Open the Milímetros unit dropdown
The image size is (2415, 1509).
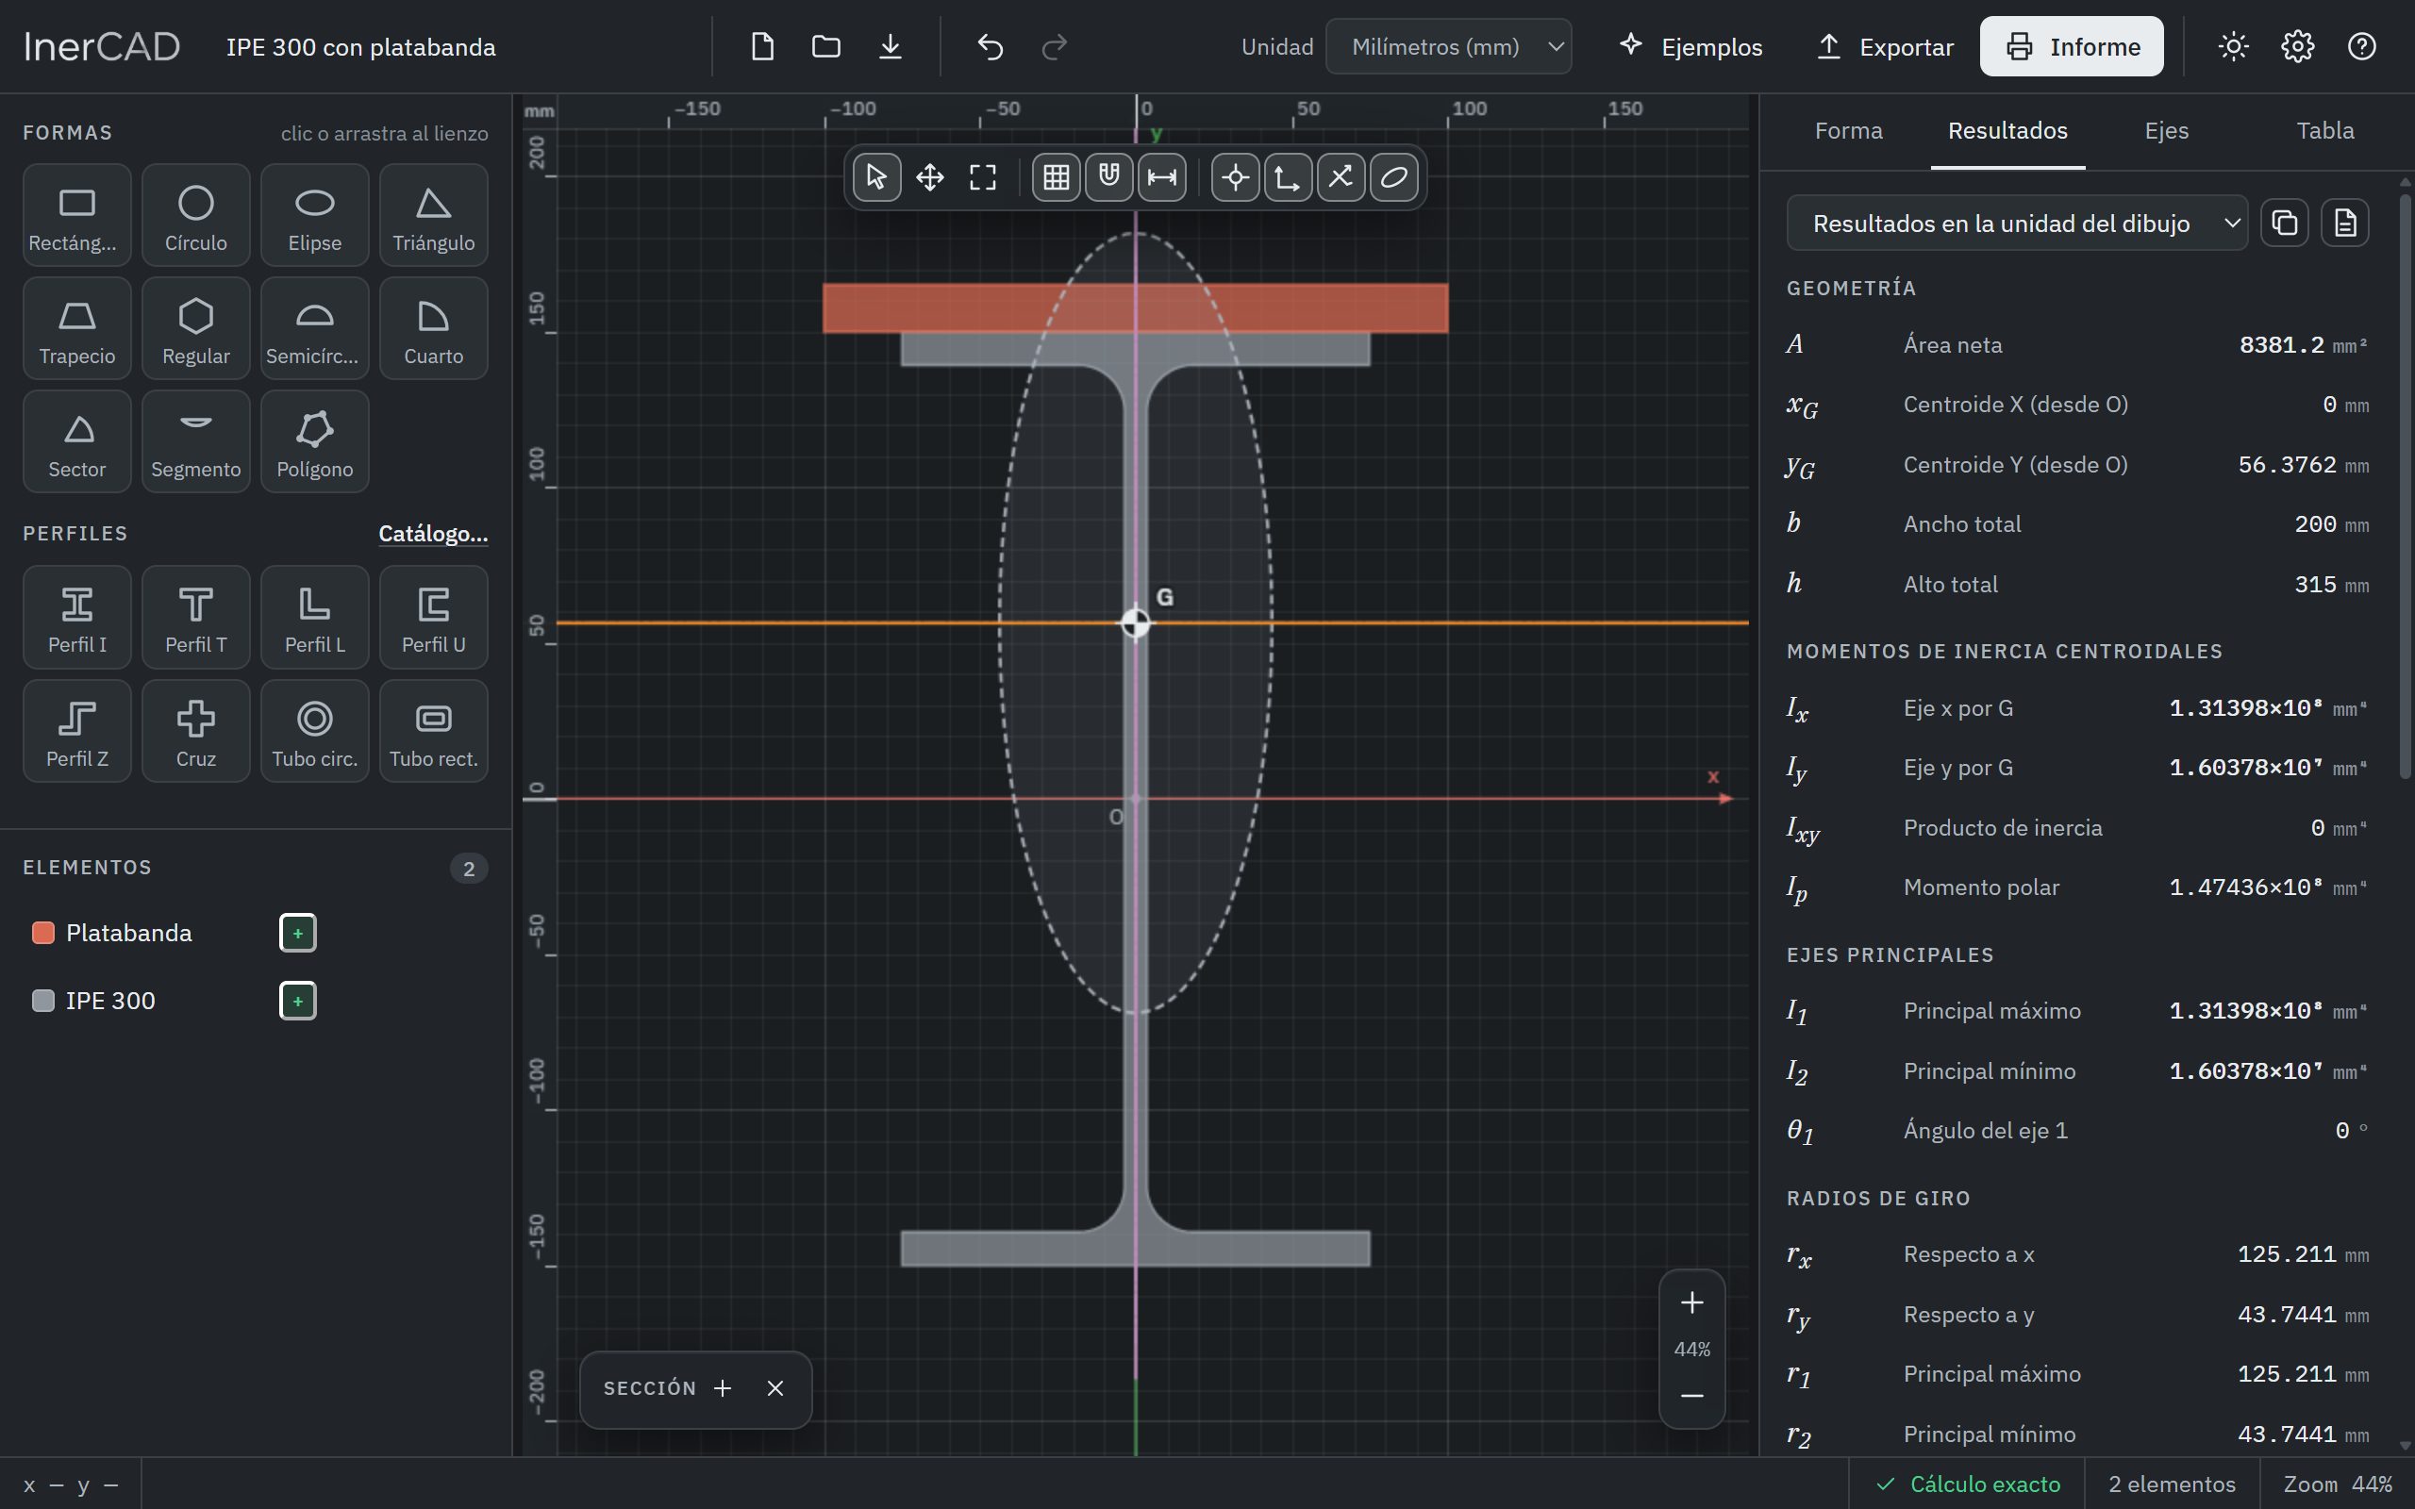point(1448,47)
